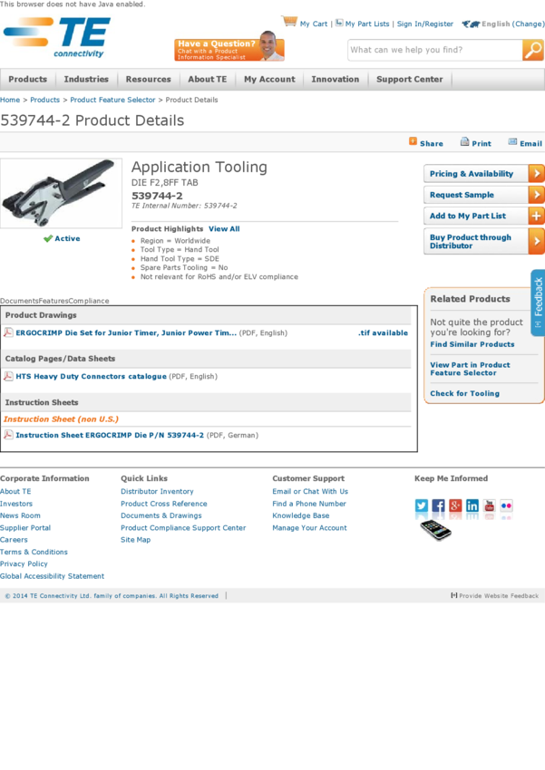Click Check for Tooling link
545x770 pixels.
tap(464, 393)
